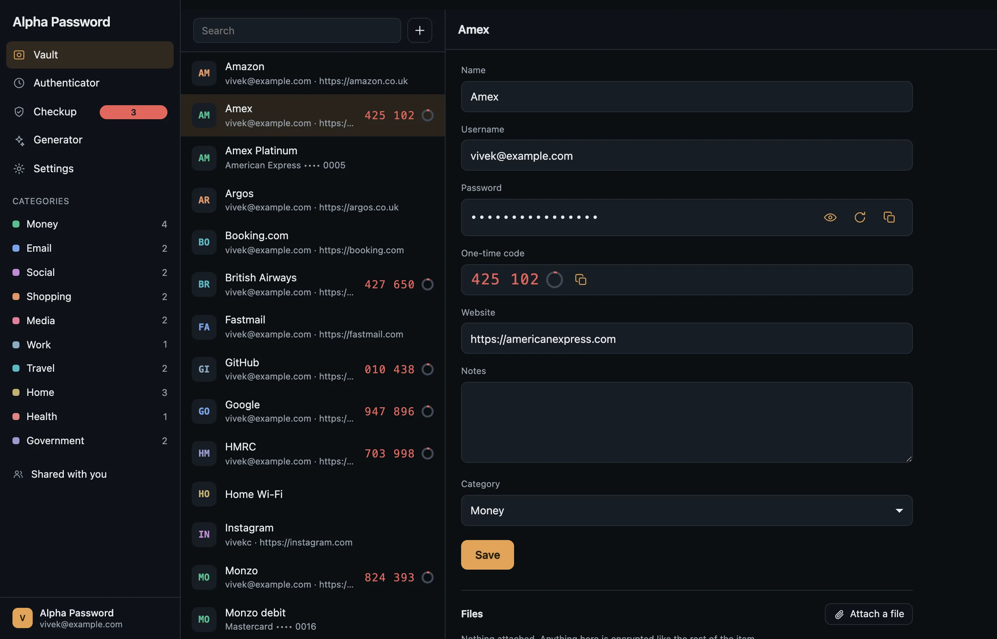Click the add new item plus button
The image size is (997, 639).
click(x=419, y=30)
